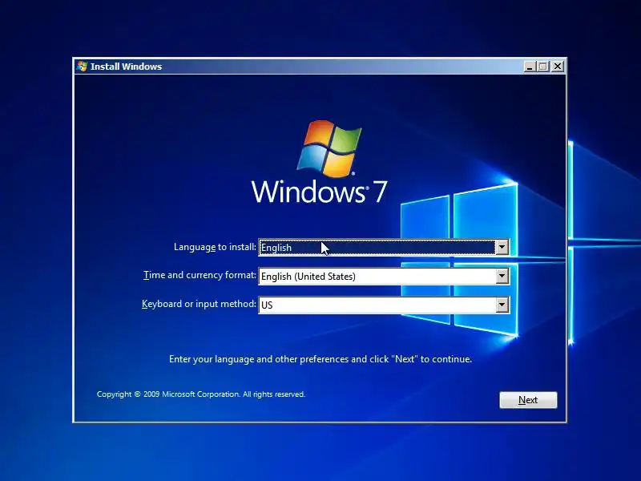Click the 'Windows 7' wordmark text
Screen dimensions: 641x481
click(319, 192)
